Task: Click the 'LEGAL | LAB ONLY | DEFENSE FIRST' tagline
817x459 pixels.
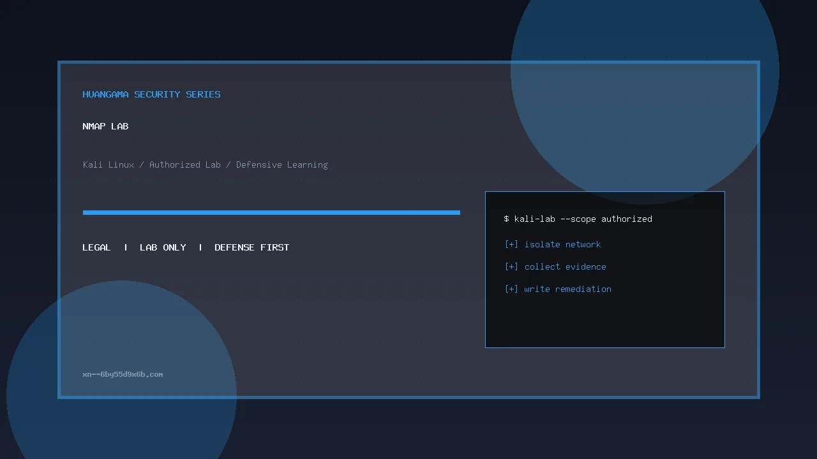Action: (186, 247)
